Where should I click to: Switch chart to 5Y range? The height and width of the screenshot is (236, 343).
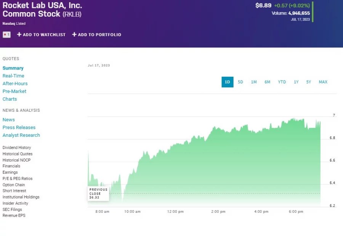[309, 82]
